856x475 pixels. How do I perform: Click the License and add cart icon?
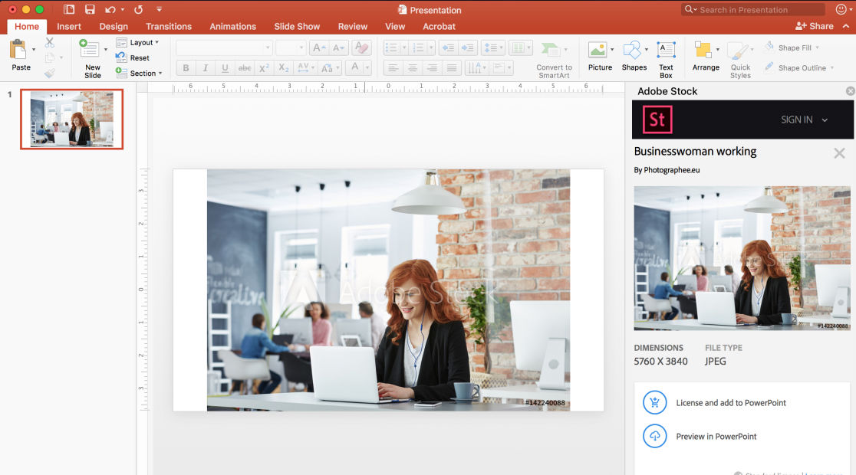[x=654, y=403]
